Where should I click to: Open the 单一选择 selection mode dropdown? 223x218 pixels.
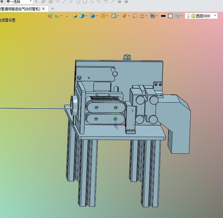click(x=19, y=2)
